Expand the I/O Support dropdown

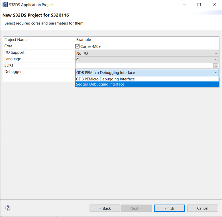[x=216, y=53]
